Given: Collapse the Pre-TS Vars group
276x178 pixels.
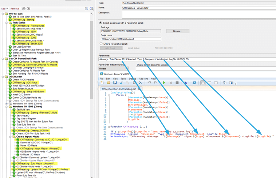Looking at the screenshot, I should click(x=3, y=13).
